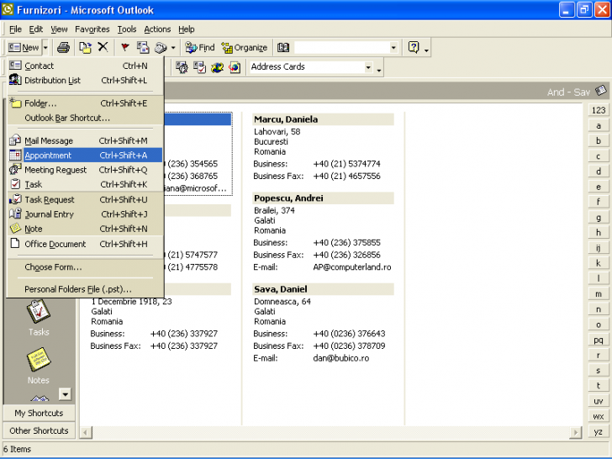Open the View menu
This screenshot has height=459, width=612.
pyautogui.click(x=59, y=29)
